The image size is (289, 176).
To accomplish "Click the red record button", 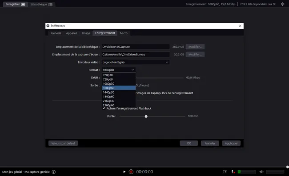I will [x=131, y=172].
